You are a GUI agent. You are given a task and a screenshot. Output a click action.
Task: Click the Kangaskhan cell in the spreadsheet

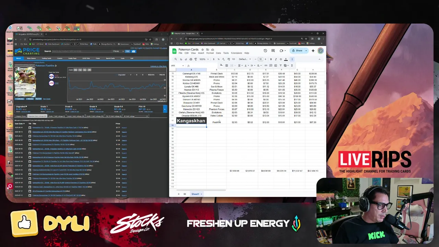pos(191,121)
